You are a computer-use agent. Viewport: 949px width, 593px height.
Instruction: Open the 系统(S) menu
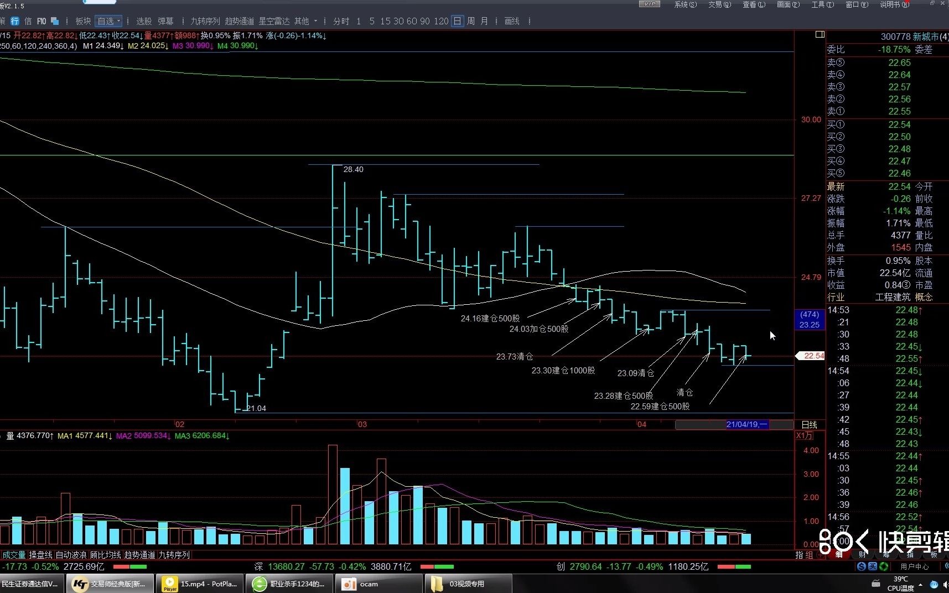(685, 4)
